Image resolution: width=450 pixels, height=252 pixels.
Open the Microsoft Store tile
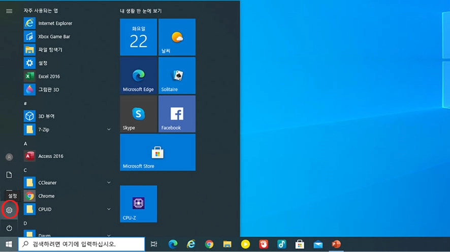(x=157, y=152)
